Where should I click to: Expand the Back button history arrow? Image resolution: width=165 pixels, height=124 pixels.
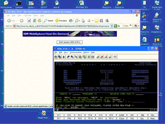[x=17, y=21]
